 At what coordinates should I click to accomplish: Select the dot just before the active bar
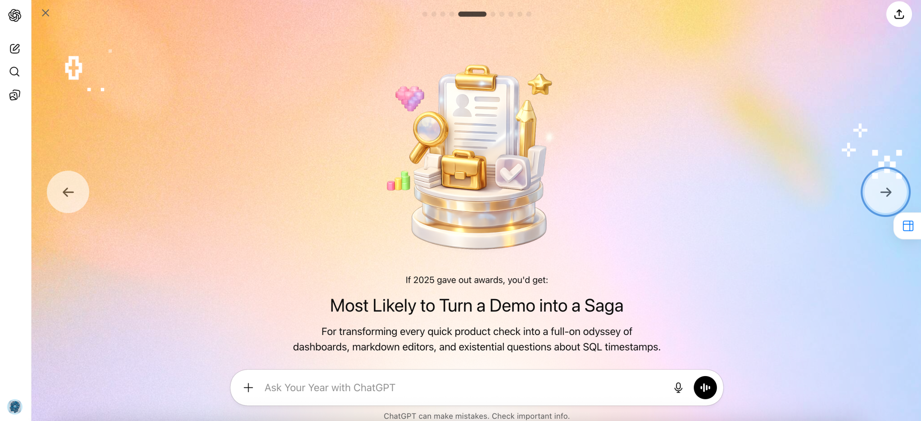click(452, 14)
